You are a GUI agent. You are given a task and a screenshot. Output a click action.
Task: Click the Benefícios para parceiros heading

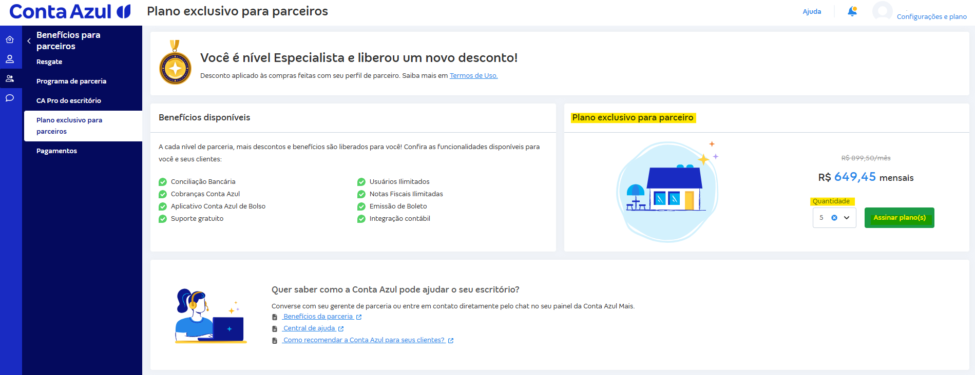coord(68,40)
